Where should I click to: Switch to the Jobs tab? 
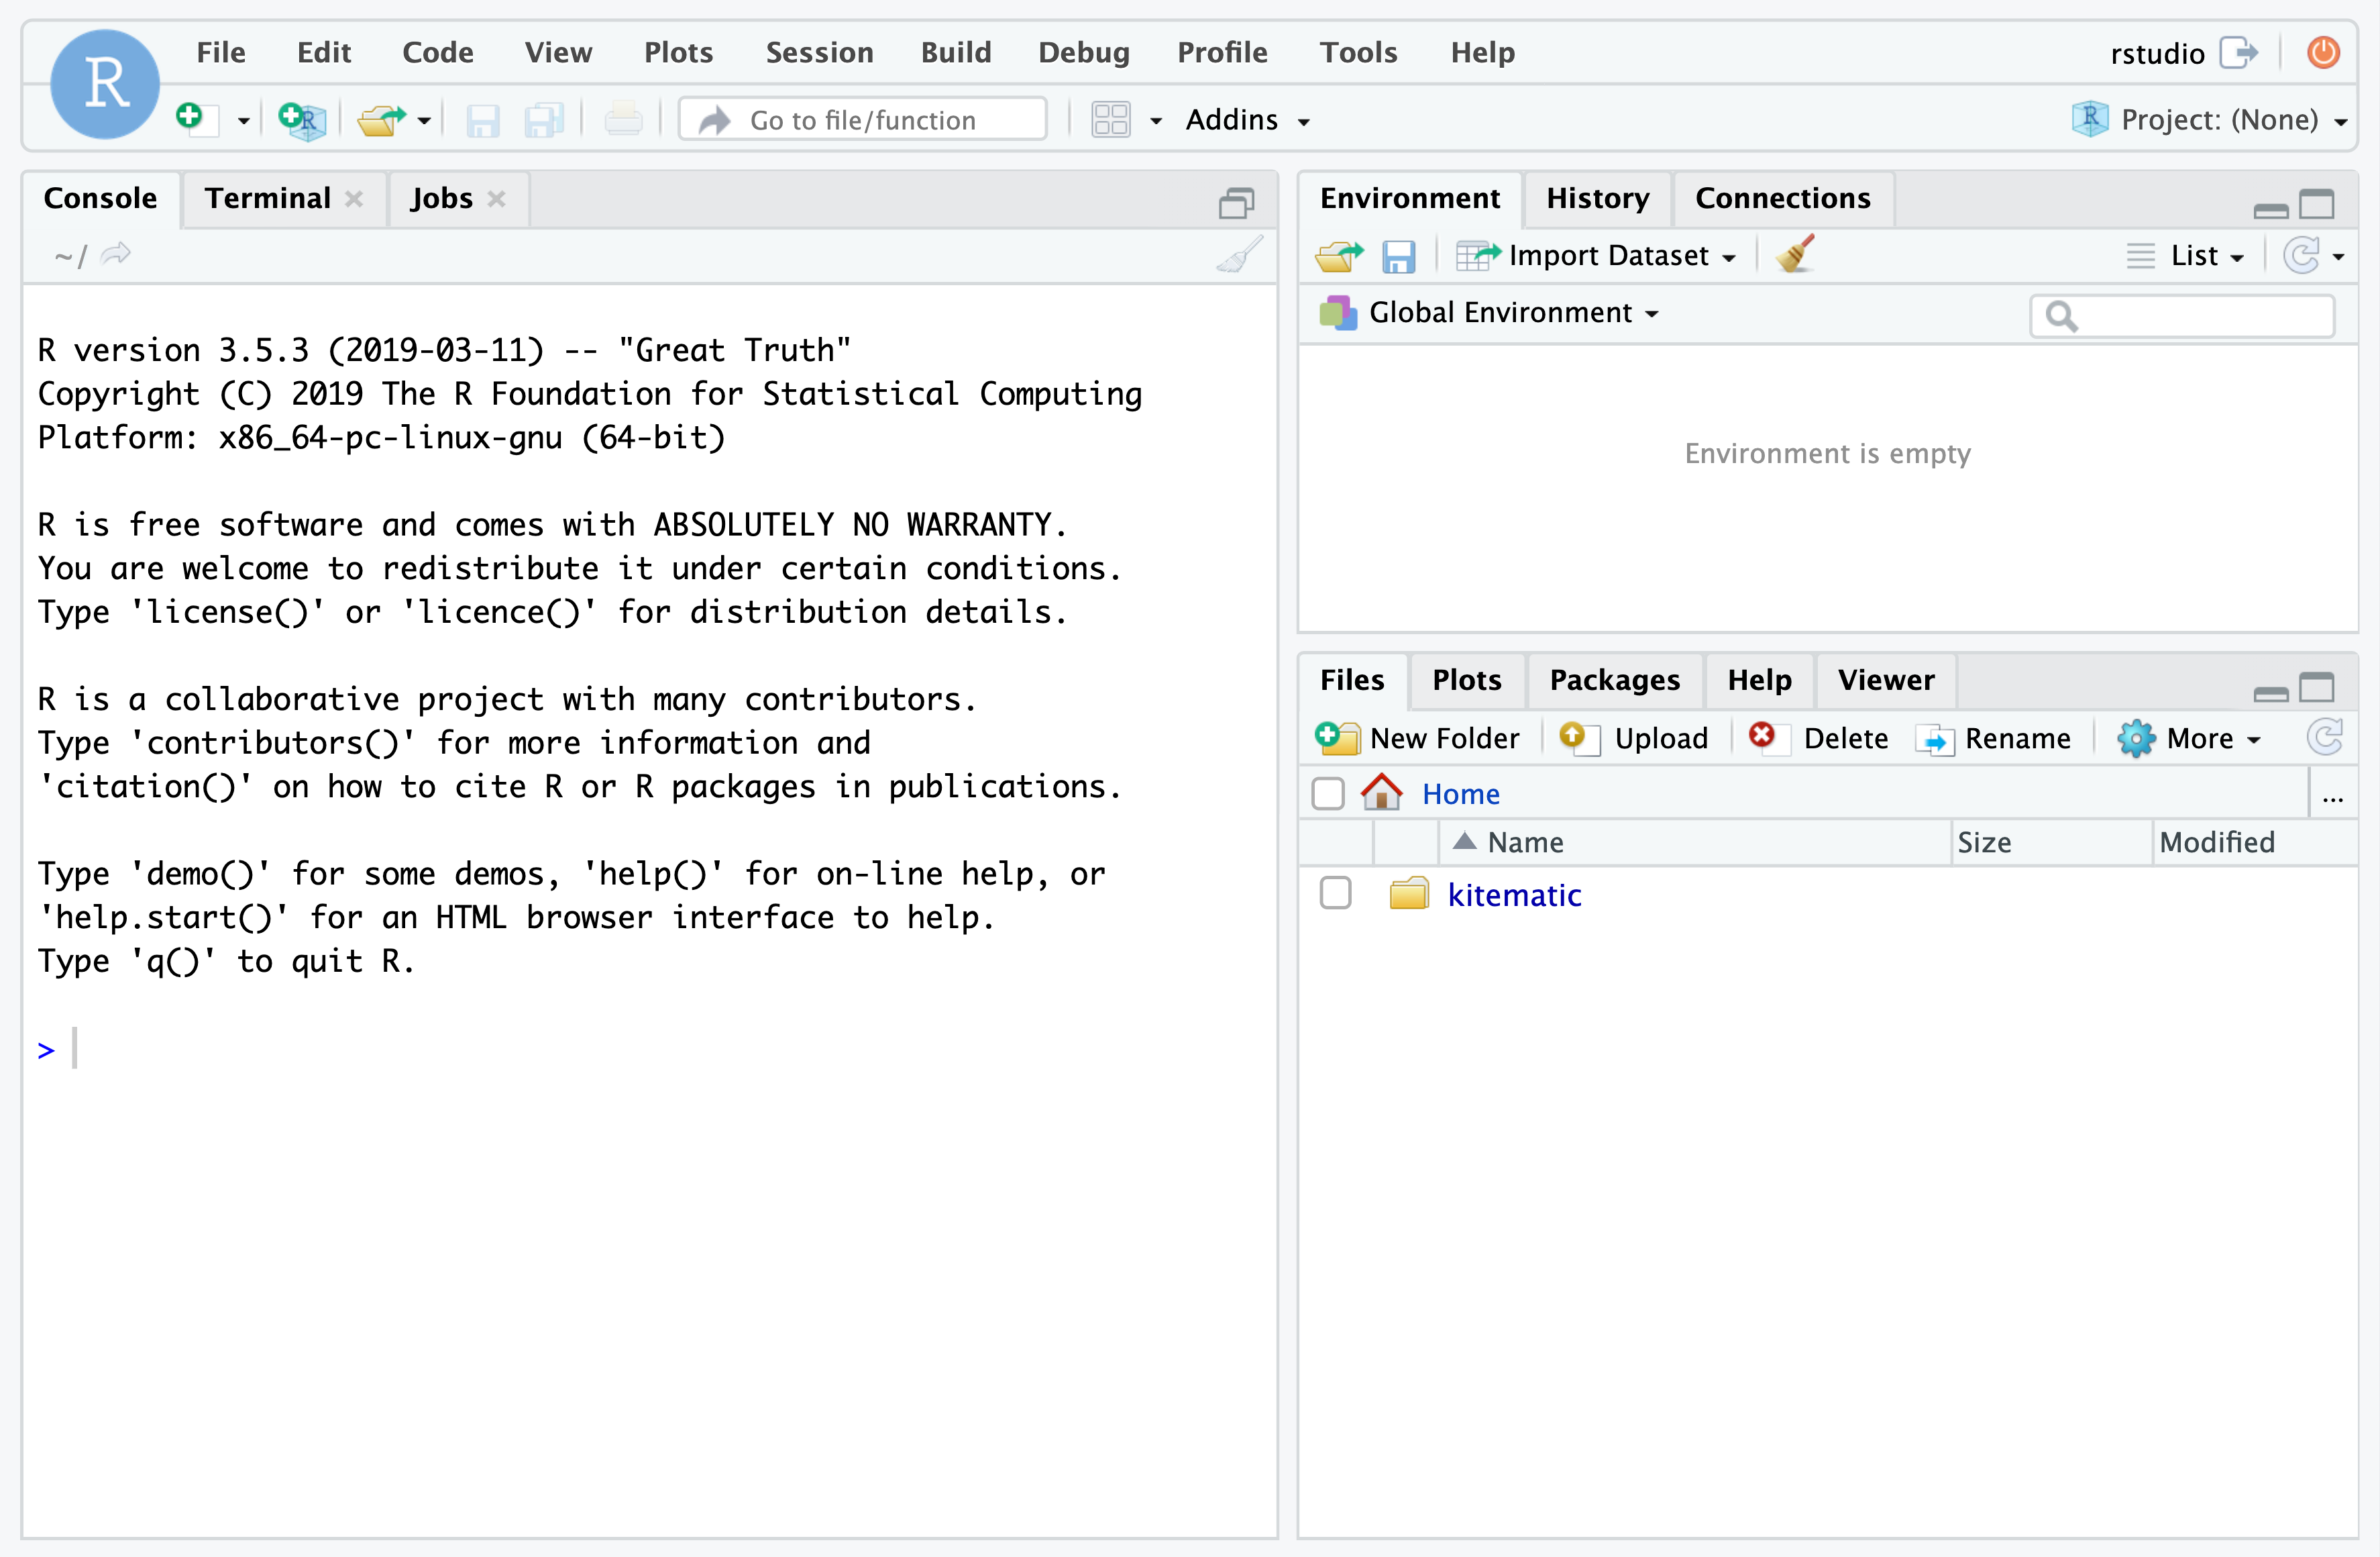pos(441,198)
